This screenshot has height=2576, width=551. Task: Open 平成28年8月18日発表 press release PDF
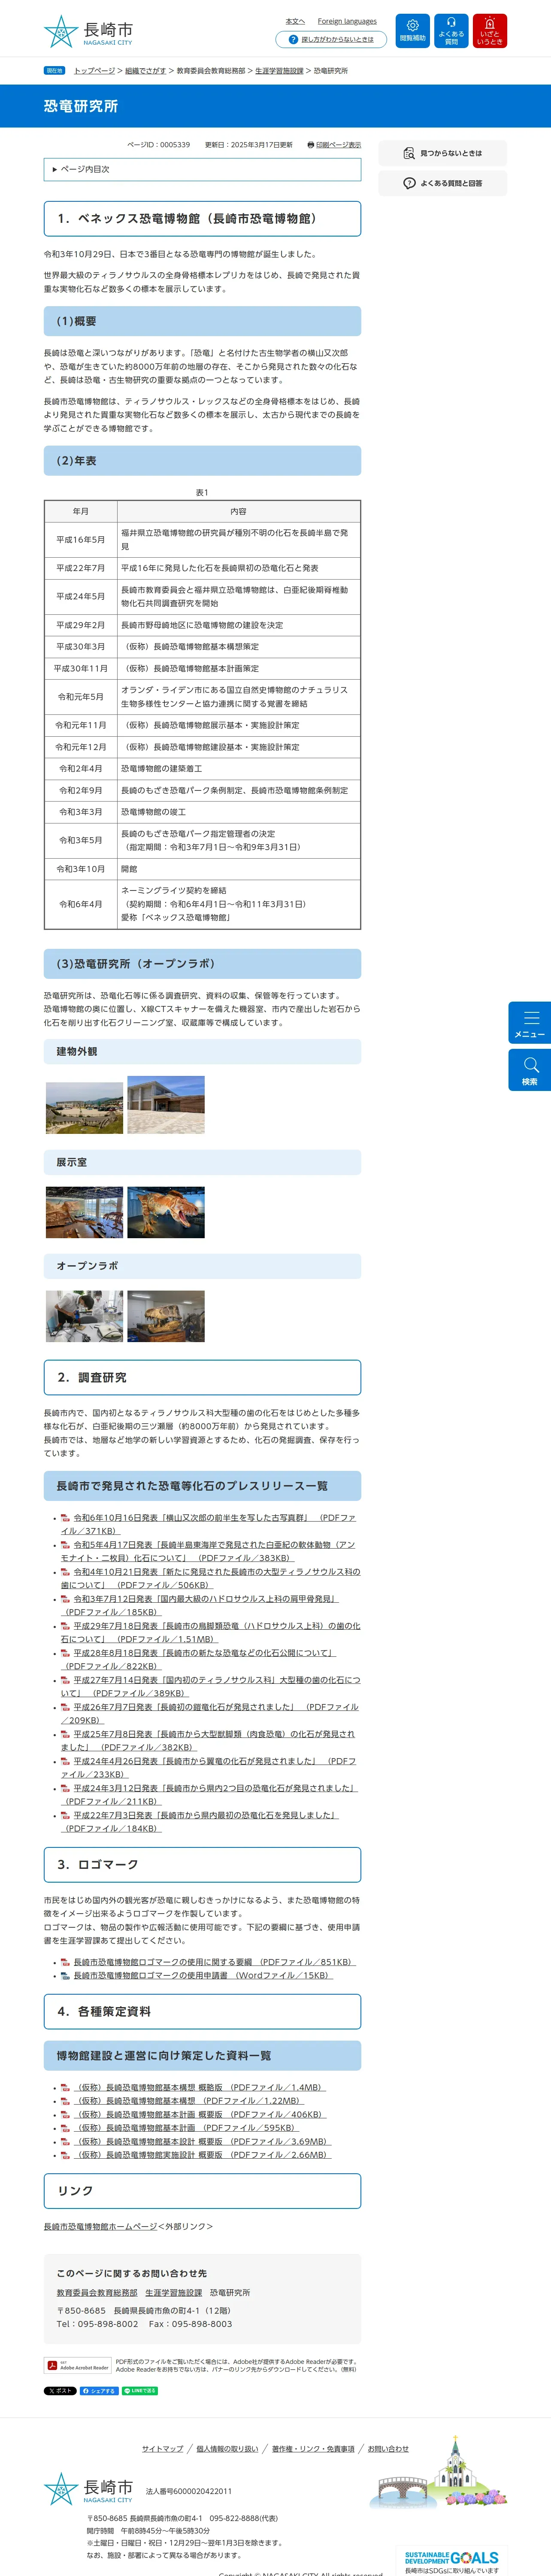(198, 1659)
